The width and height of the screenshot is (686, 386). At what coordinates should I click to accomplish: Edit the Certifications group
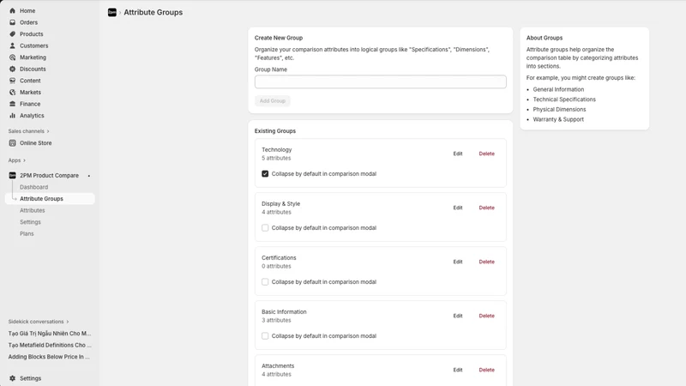click(x=458, y=262)
